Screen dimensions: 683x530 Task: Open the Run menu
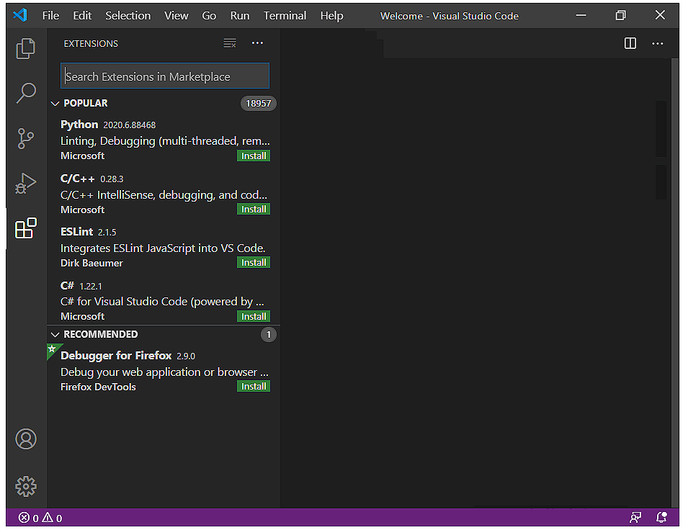(x=239, y=15)
